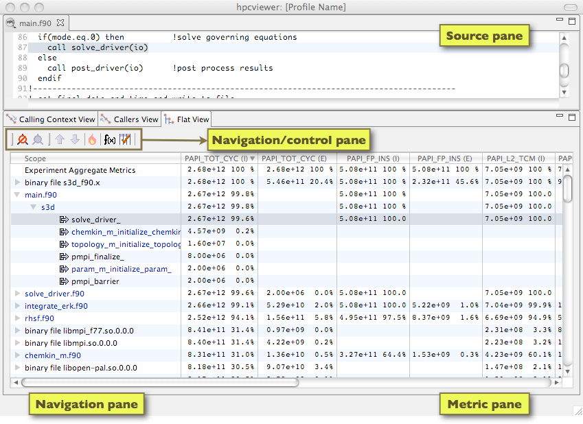583x424 pixels.
Task: Collapse the main.f90 tree node
Action: tap(17, 194)
